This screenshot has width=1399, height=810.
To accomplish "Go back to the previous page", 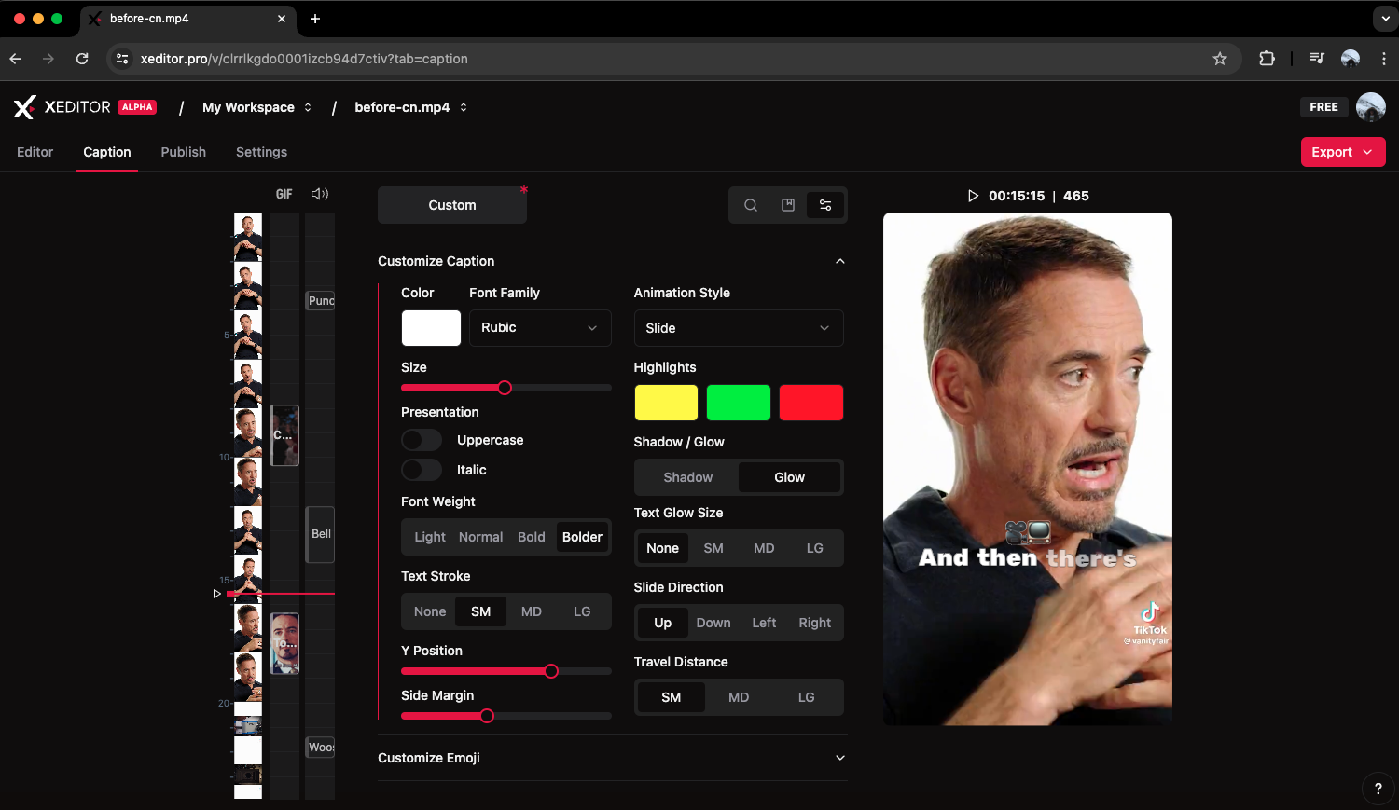I will 16,59.
